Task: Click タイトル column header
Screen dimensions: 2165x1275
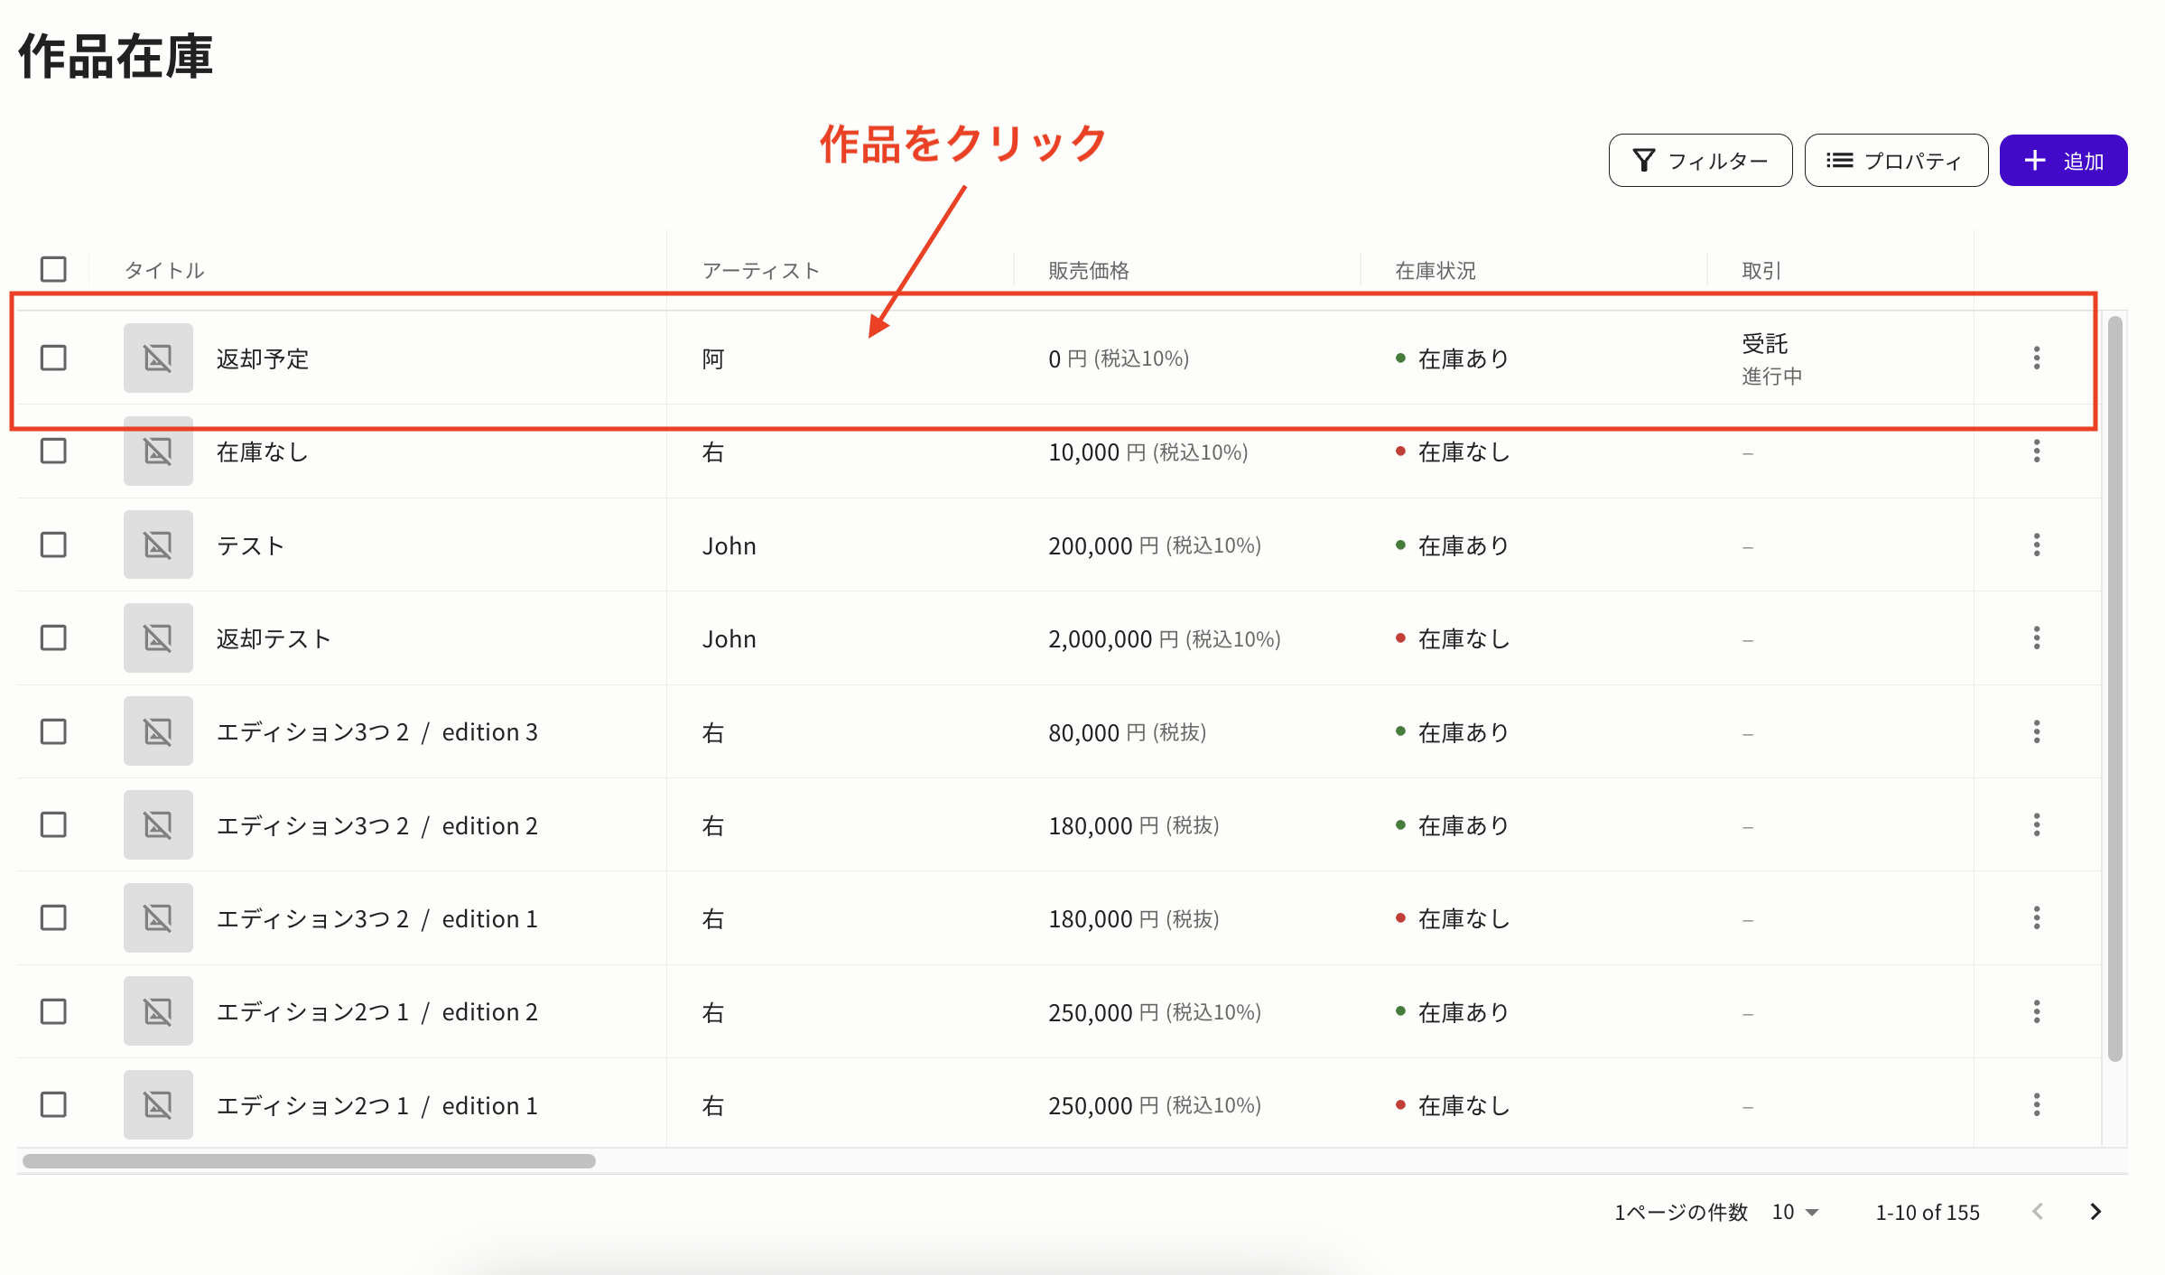Action: coord(164,270)
